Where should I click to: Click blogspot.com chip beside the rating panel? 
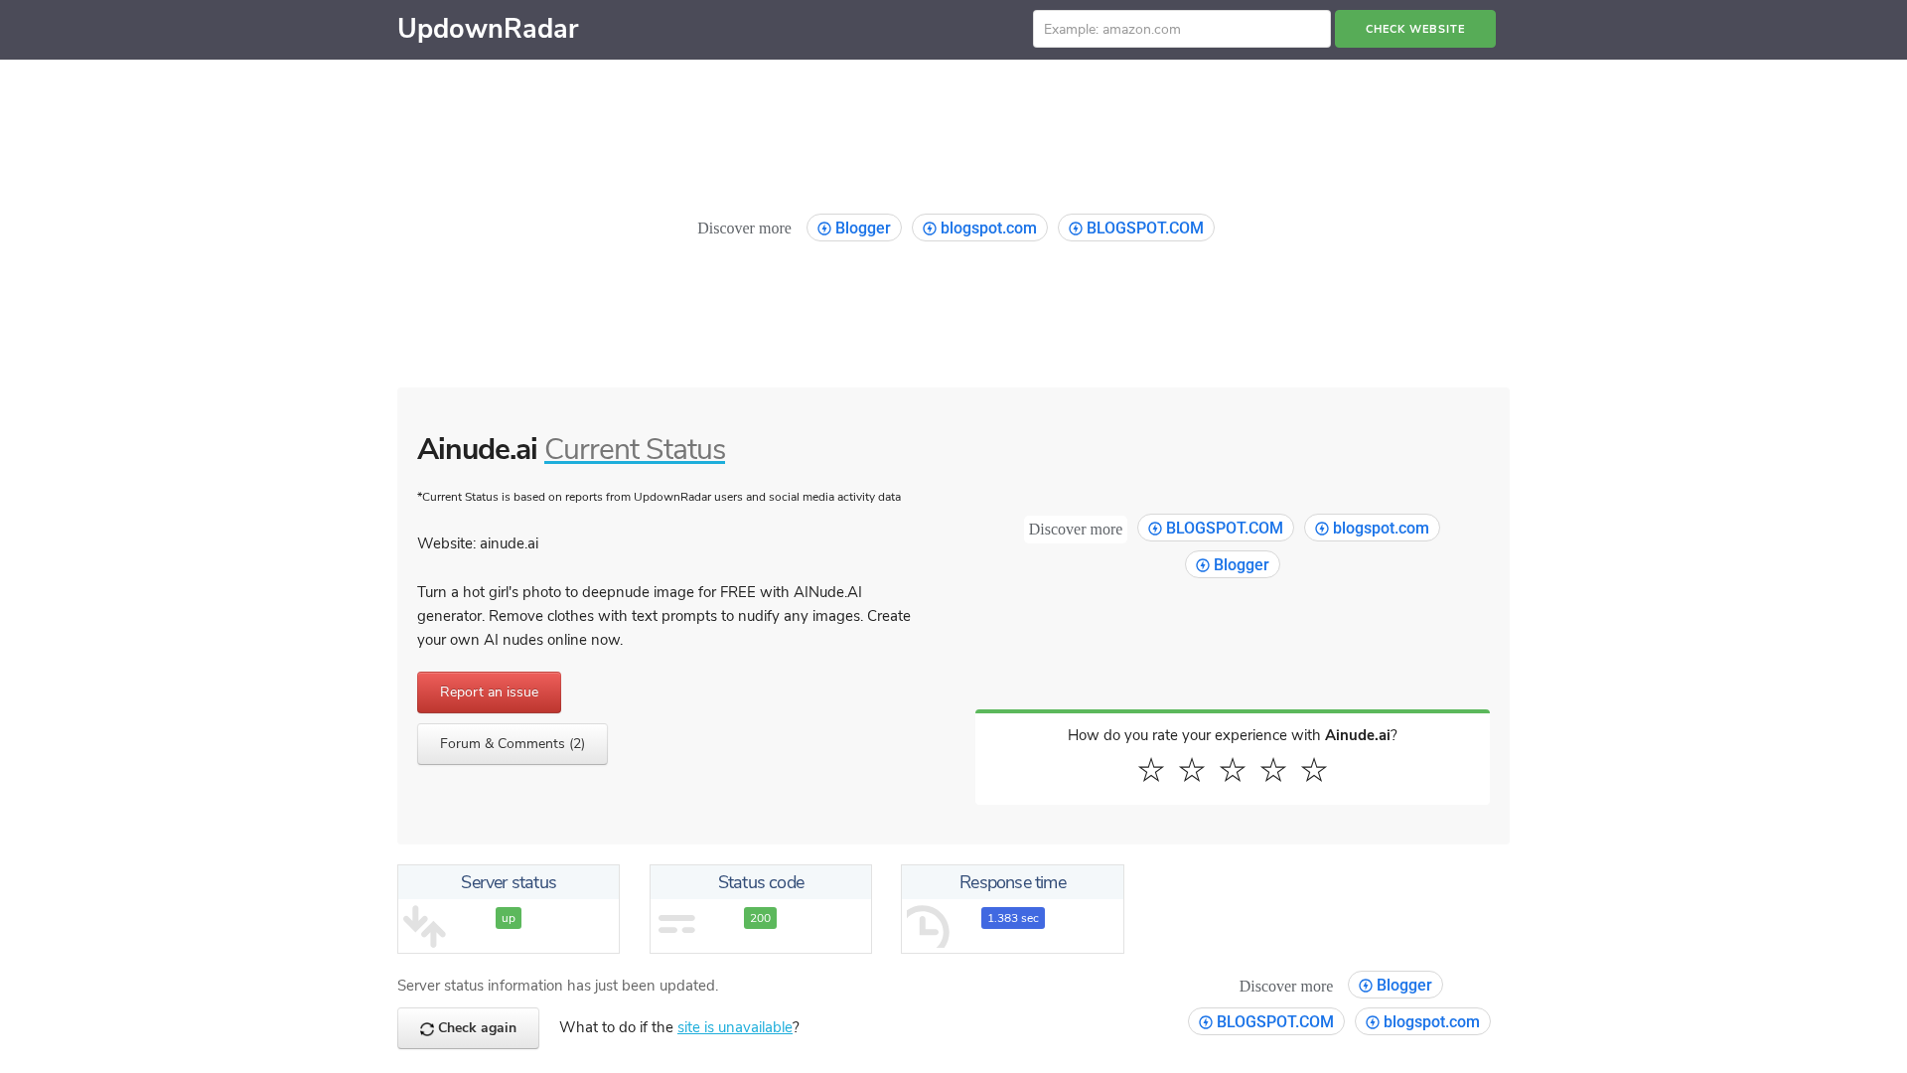(1371, 528)
